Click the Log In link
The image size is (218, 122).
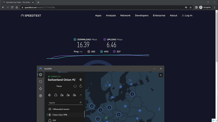(x=187, y=16)
